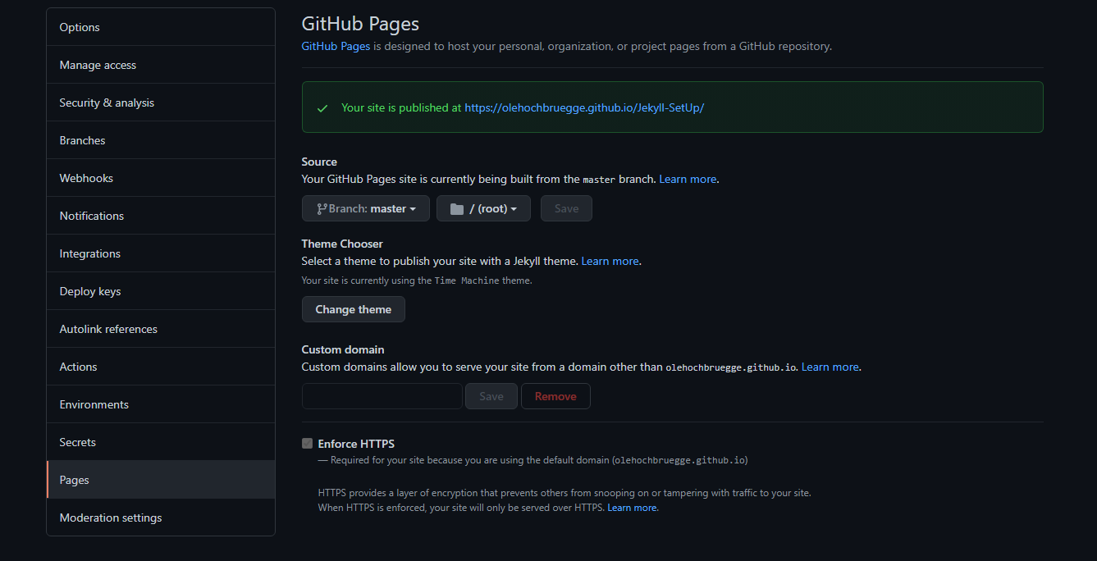Viewport: 1097px width, 561px height.
Task: Focus the custom domain text field
Action: pos(382,396)
